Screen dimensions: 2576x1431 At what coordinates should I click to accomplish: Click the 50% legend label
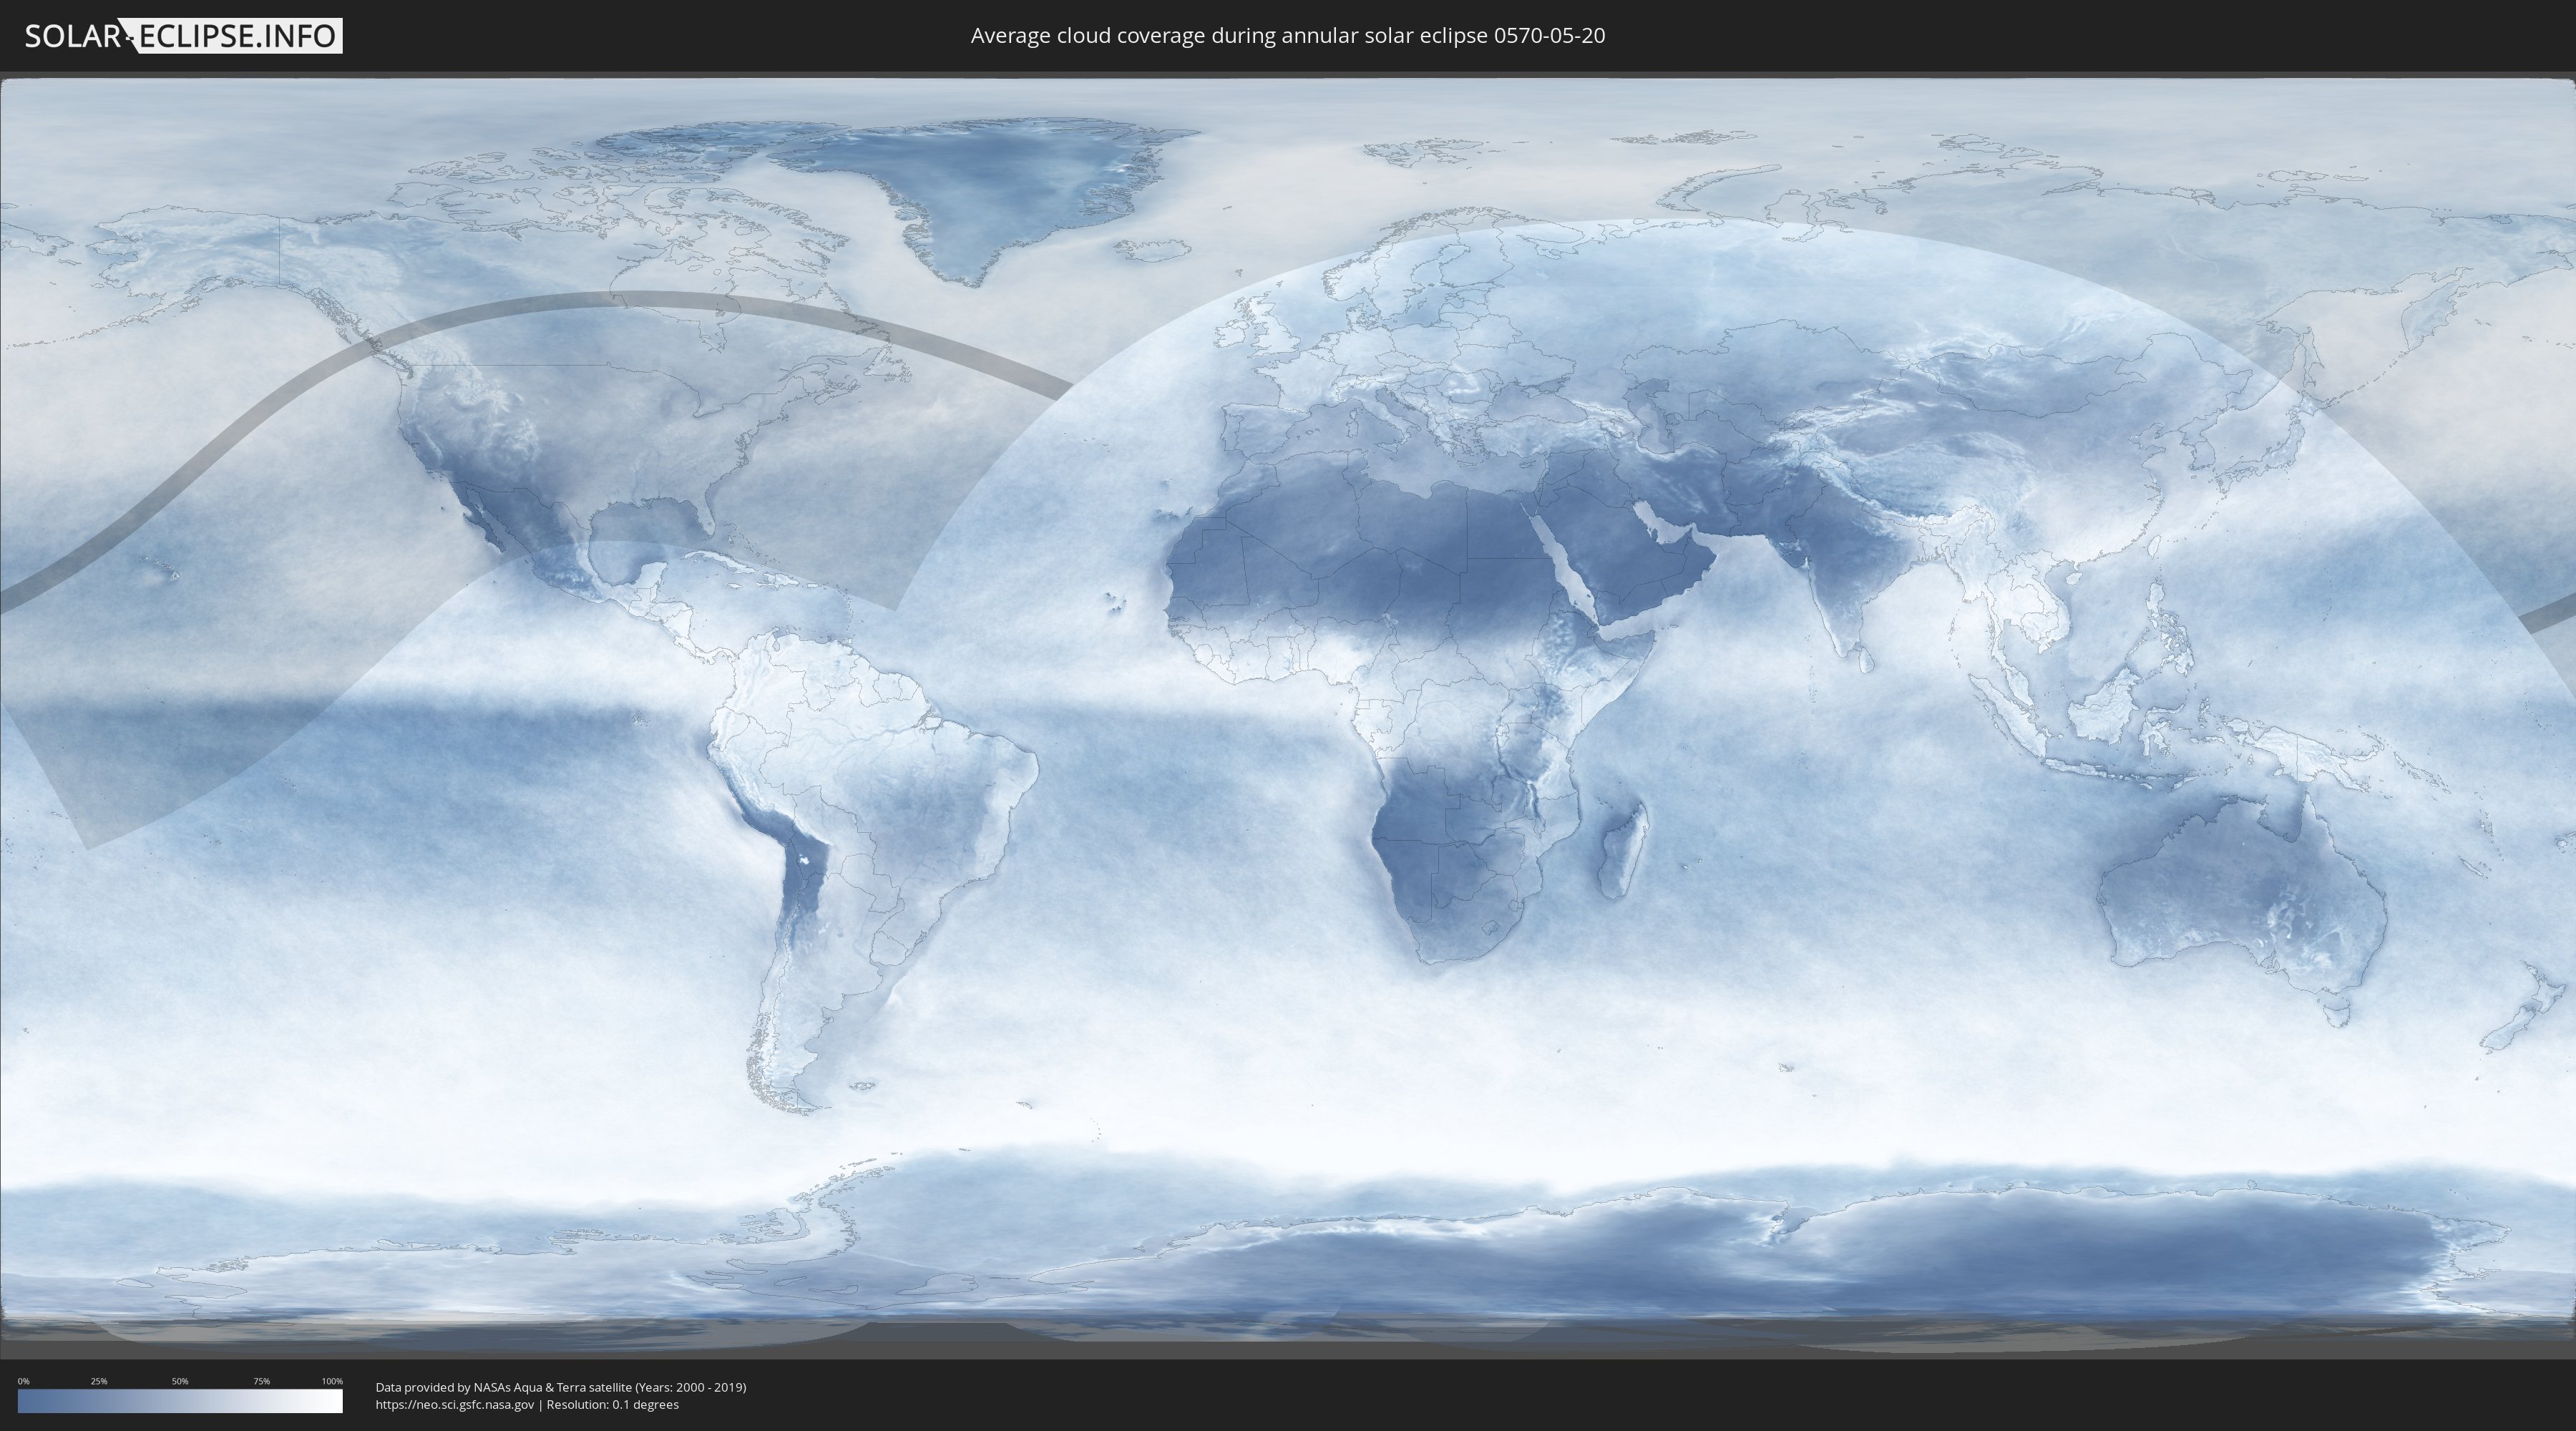pyautogui.click(x=180, y=1381)
